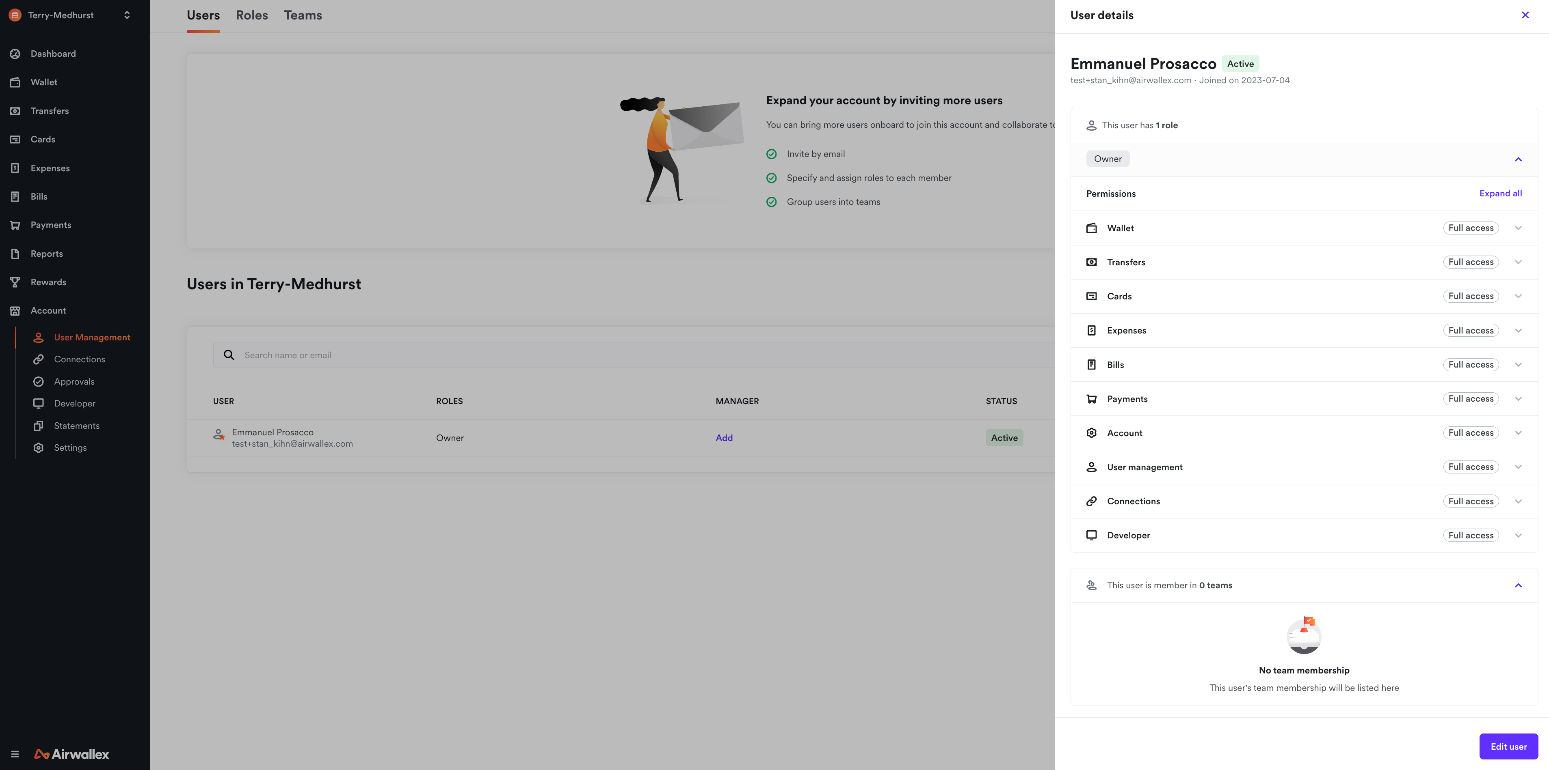Open the Dashboard icon in sidebar
The height and width of the screenshot is (770, 1549).
(15, 54)
